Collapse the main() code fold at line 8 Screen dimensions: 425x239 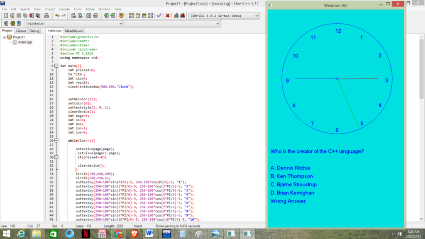tap(56, 66)
